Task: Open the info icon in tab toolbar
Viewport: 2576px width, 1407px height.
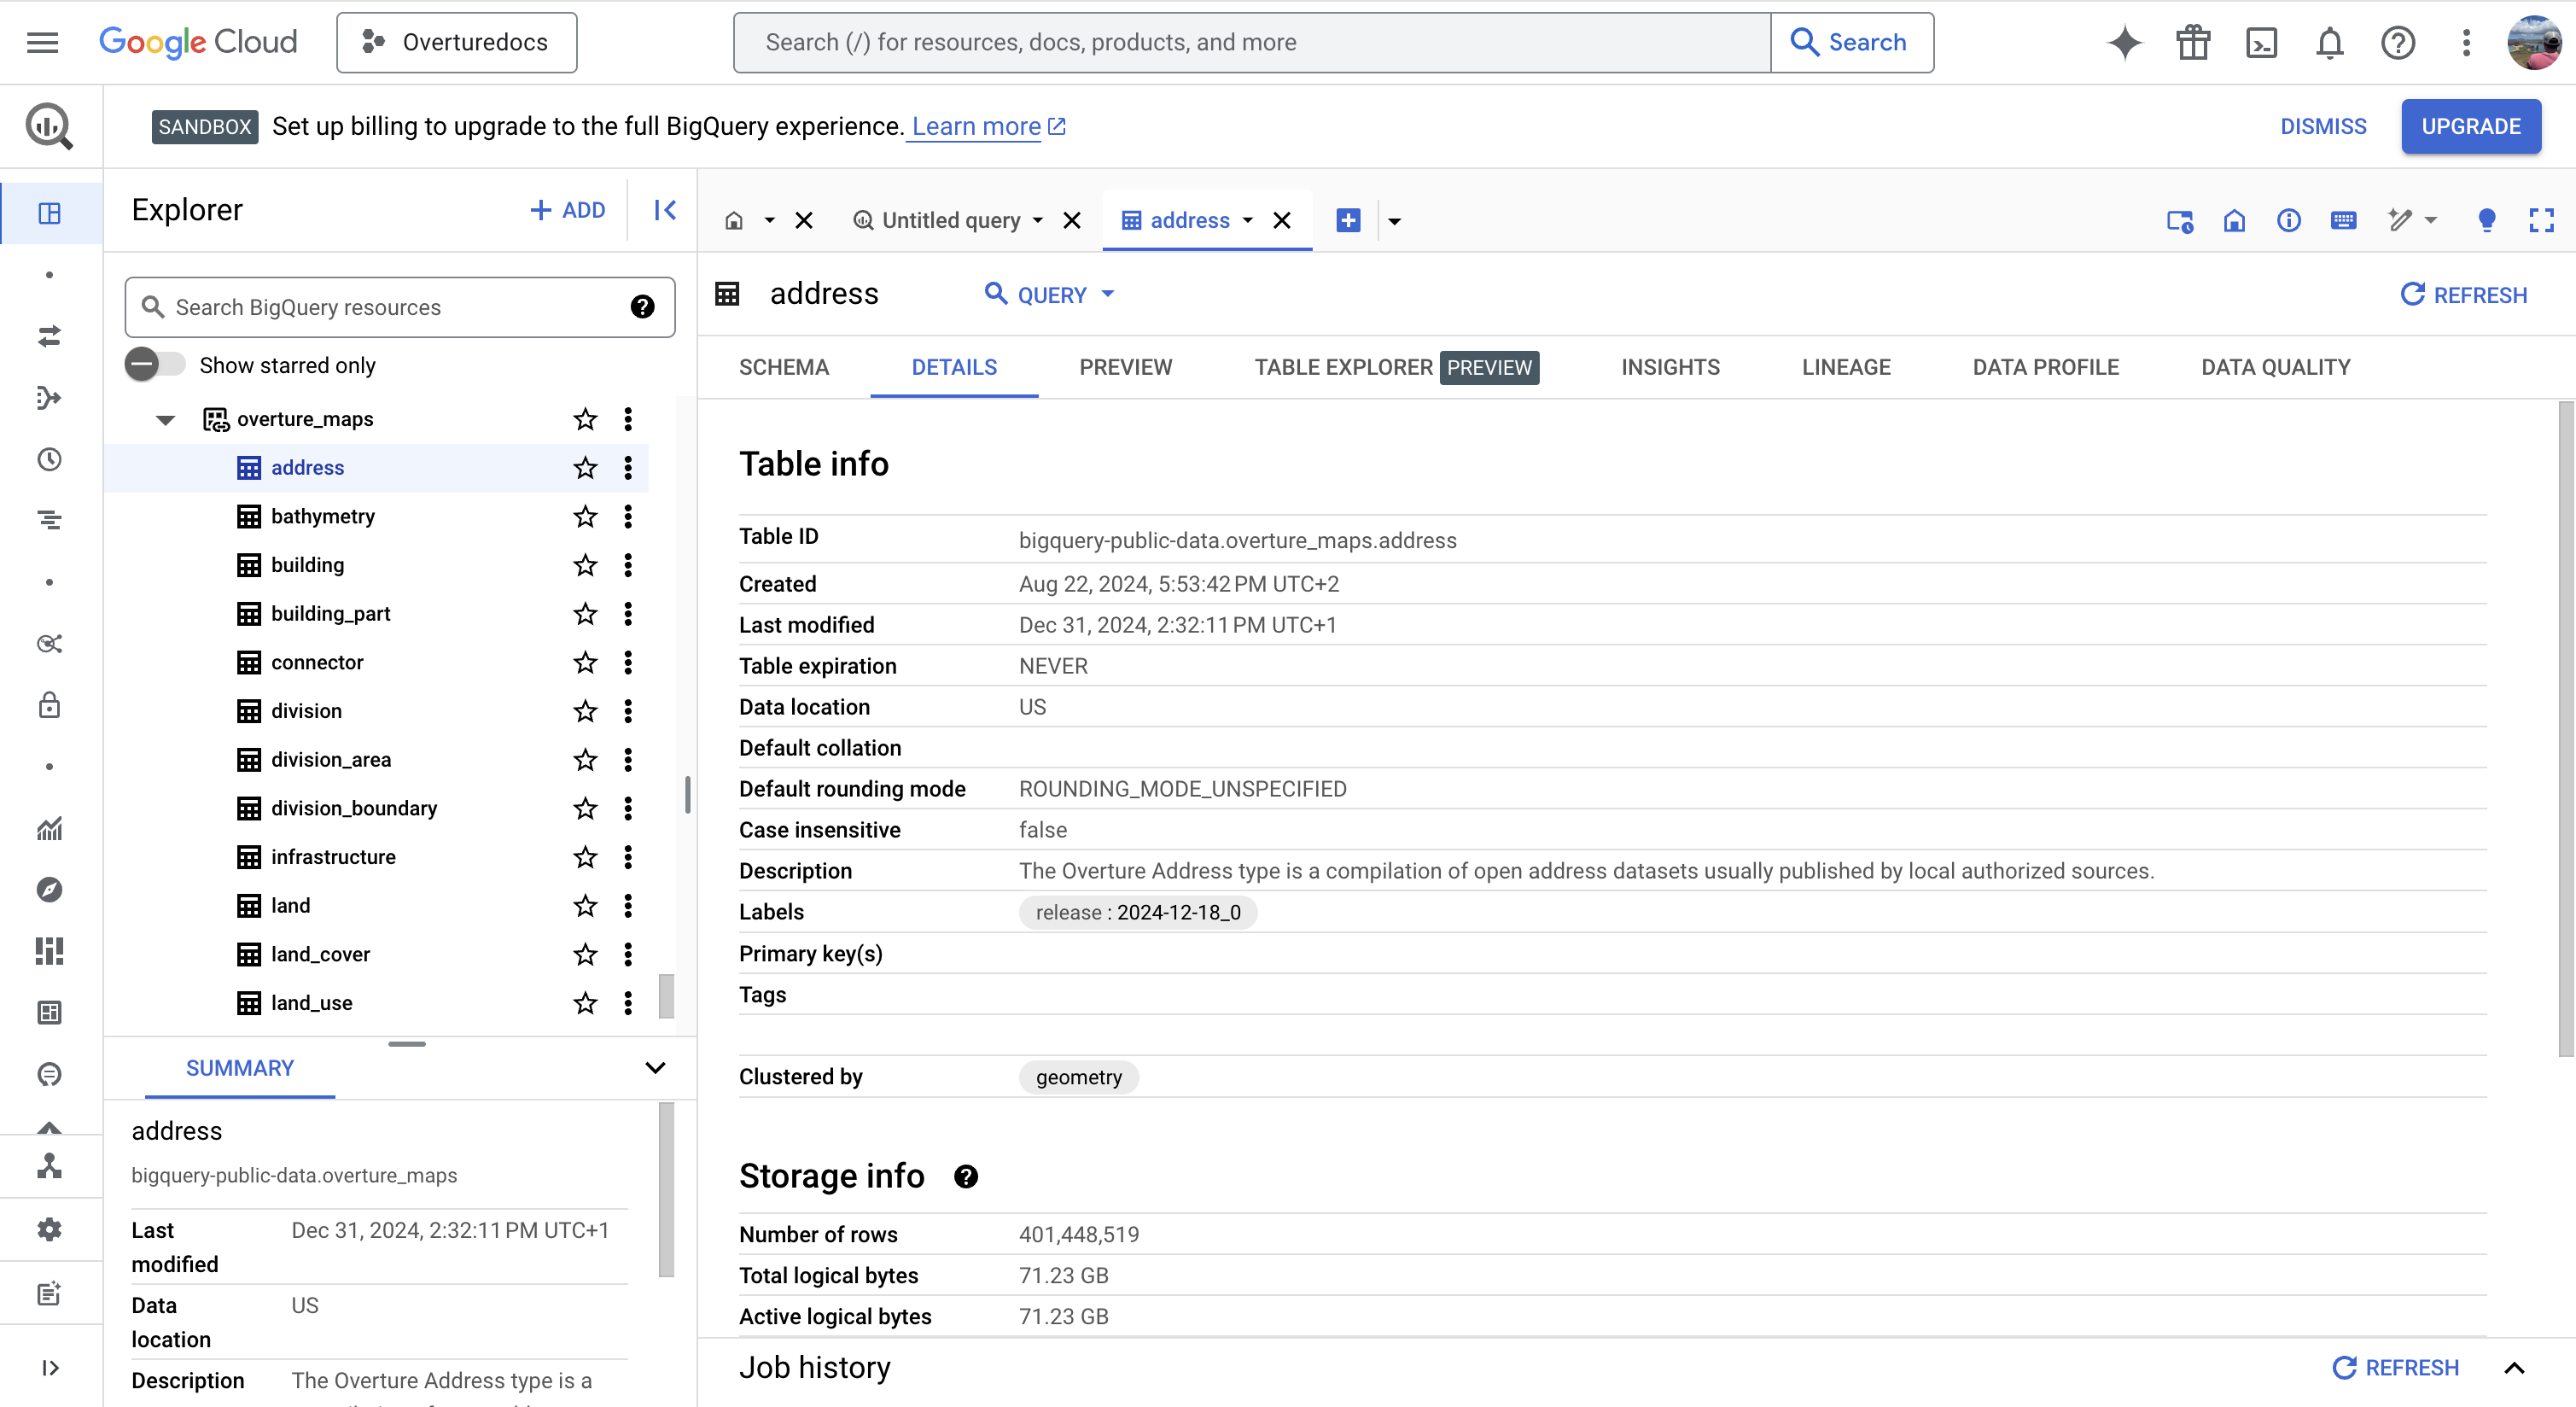Action: coord(2288,220)
